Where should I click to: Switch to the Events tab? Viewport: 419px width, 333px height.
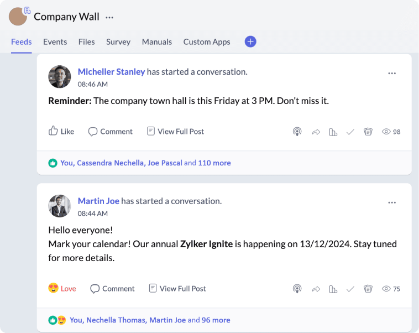[55, 41]
